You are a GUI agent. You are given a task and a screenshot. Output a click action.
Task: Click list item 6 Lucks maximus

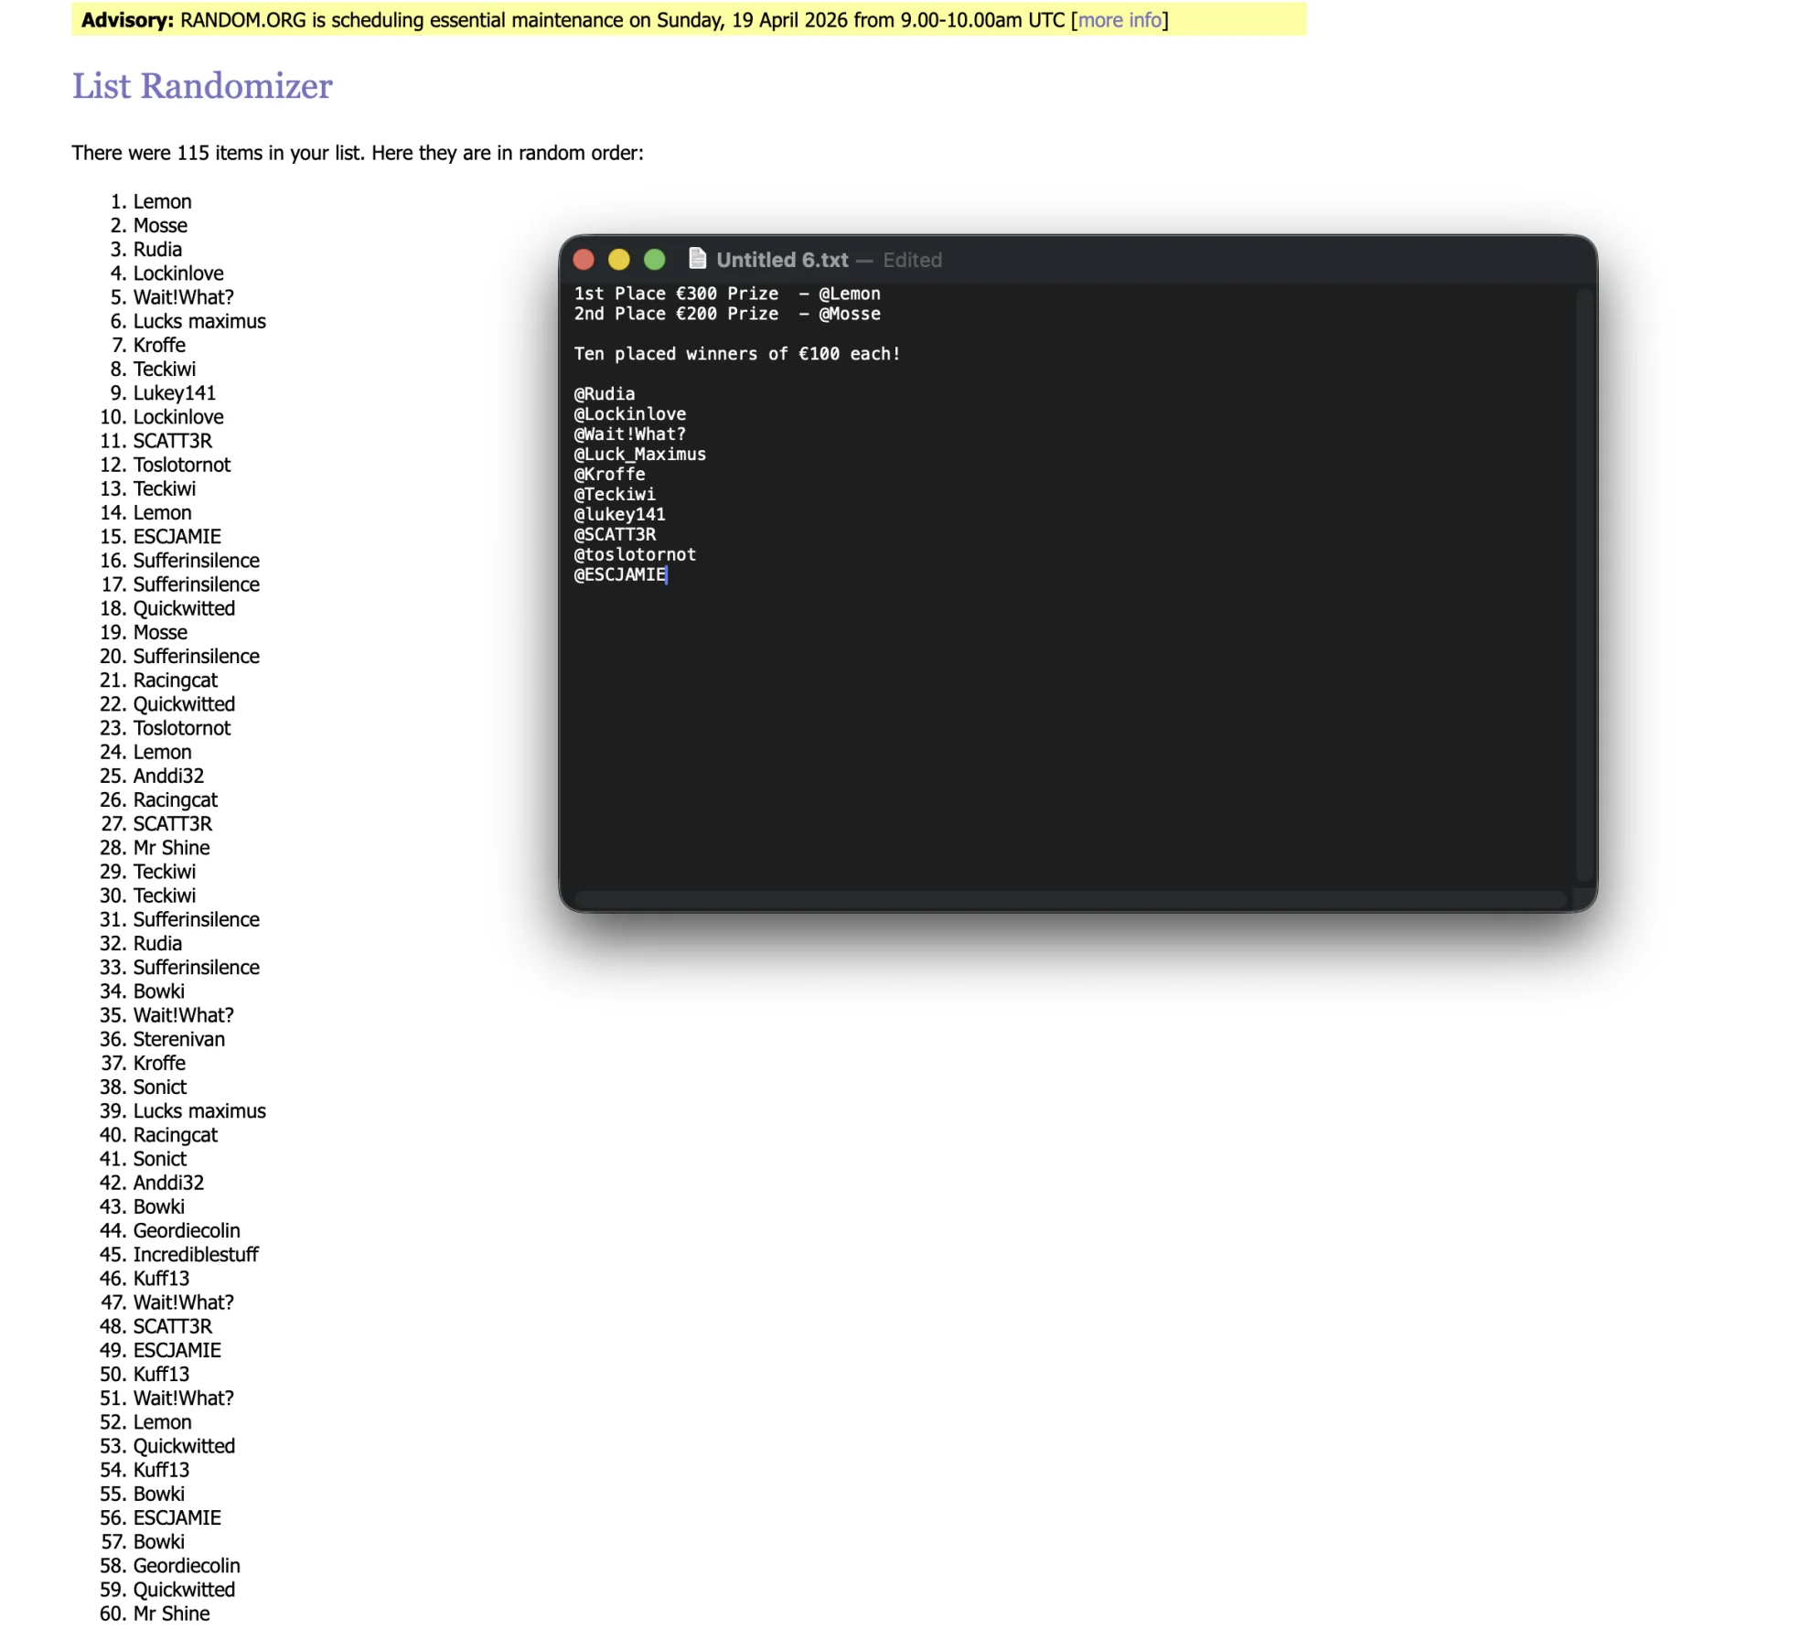click(x=199, y=321)
